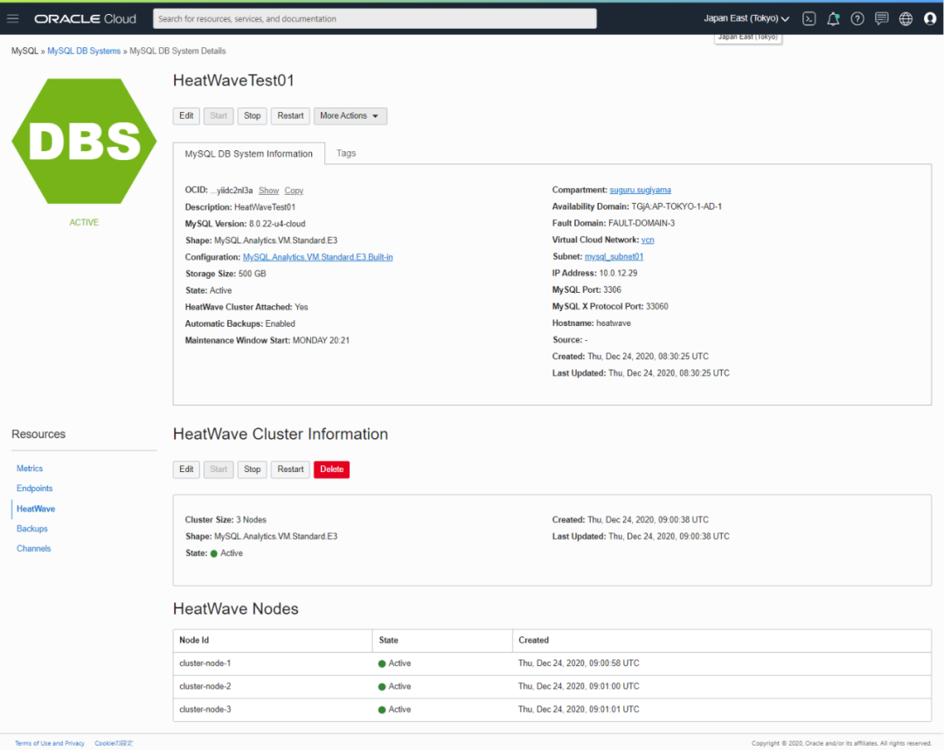Click the Hostname value heatwave
944x750 pixels.
pyautogui.click(x=614, y=323)
